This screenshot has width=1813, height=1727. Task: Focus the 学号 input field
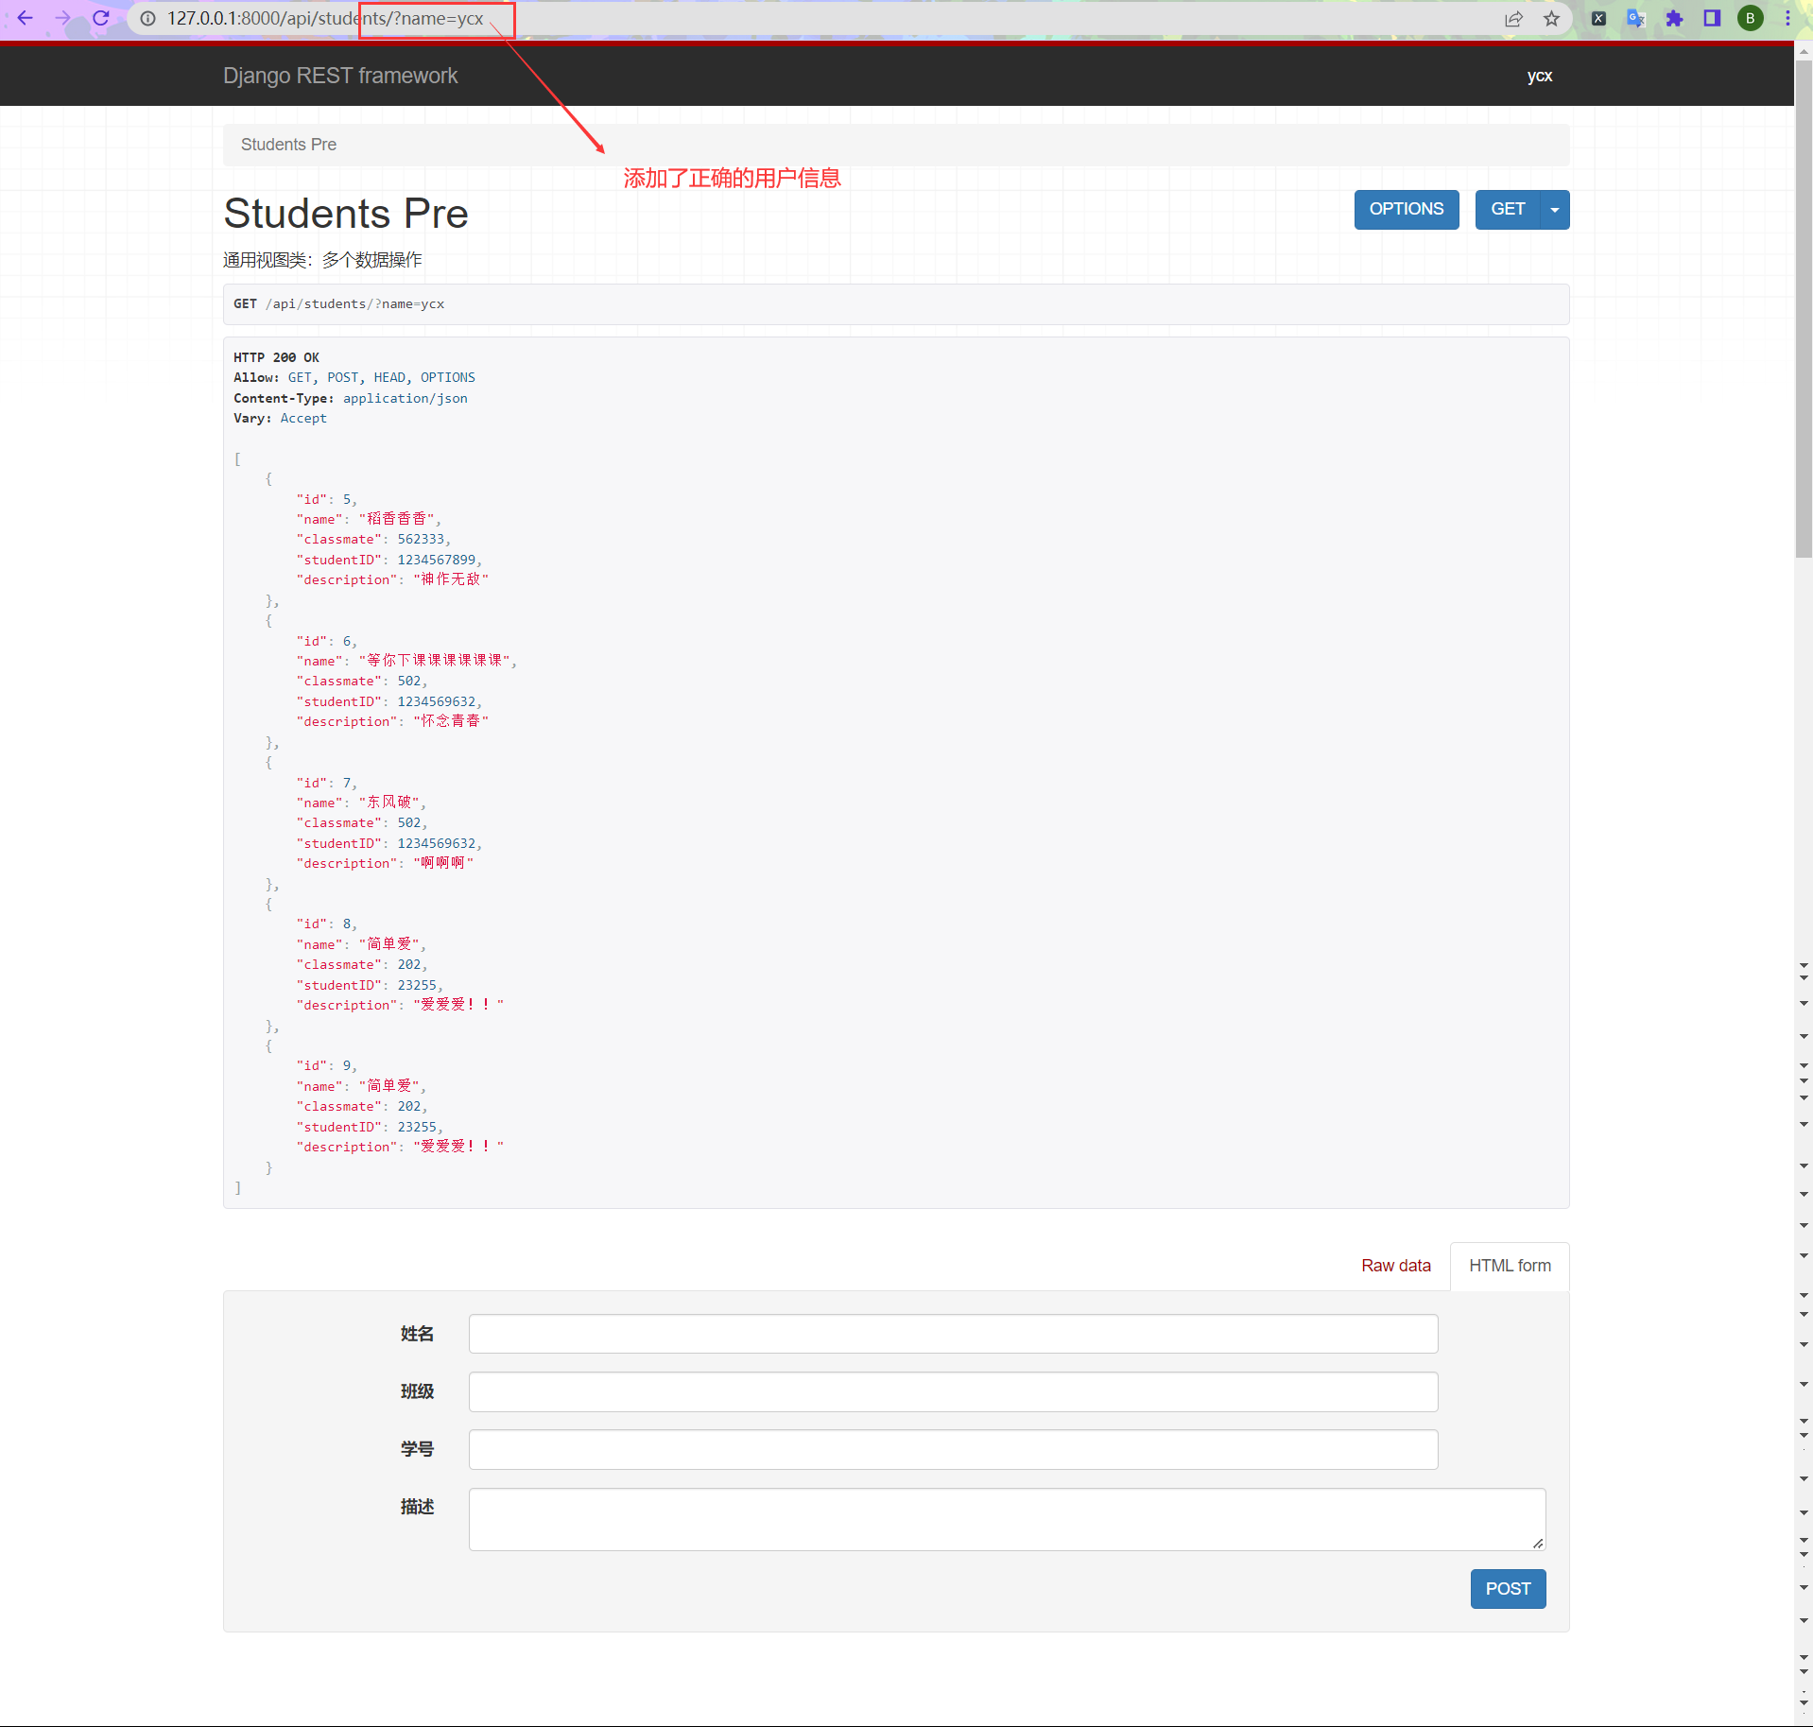953,1449
